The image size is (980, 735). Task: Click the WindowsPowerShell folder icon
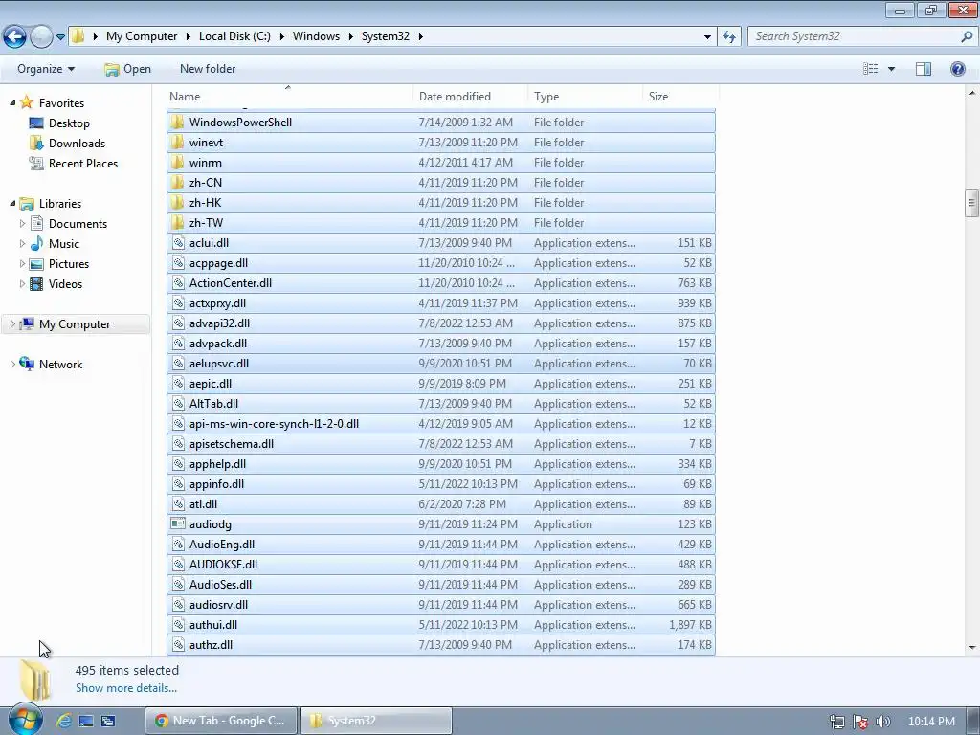tap(178, 122)
